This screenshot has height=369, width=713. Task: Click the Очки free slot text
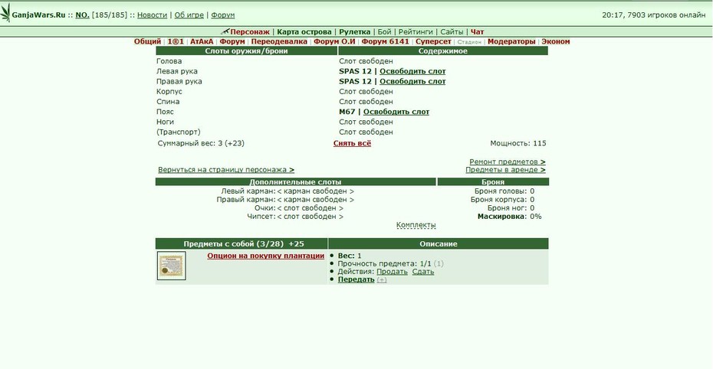[310, 208]
